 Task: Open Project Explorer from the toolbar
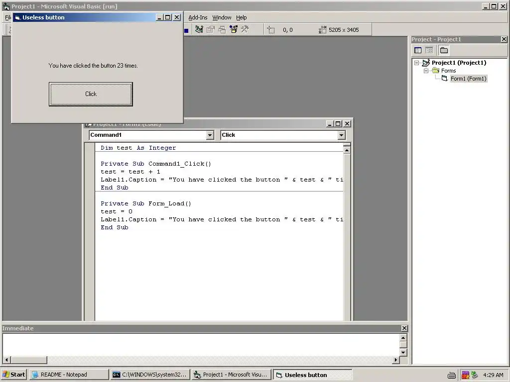tap(199, 29)
